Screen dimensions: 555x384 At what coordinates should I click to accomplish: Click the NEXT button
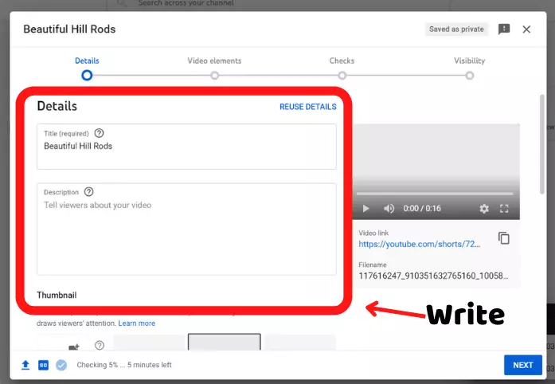click(523, 365)
